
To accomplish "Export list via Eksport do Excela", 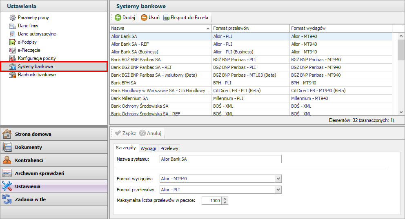I will click(186, 18).
